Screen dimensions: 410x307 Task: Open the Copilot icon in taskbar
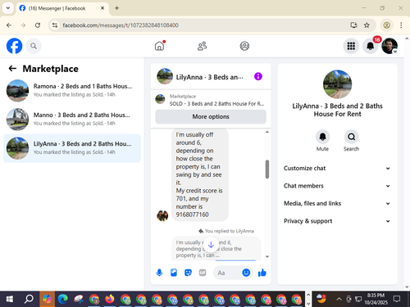[47, 299]
